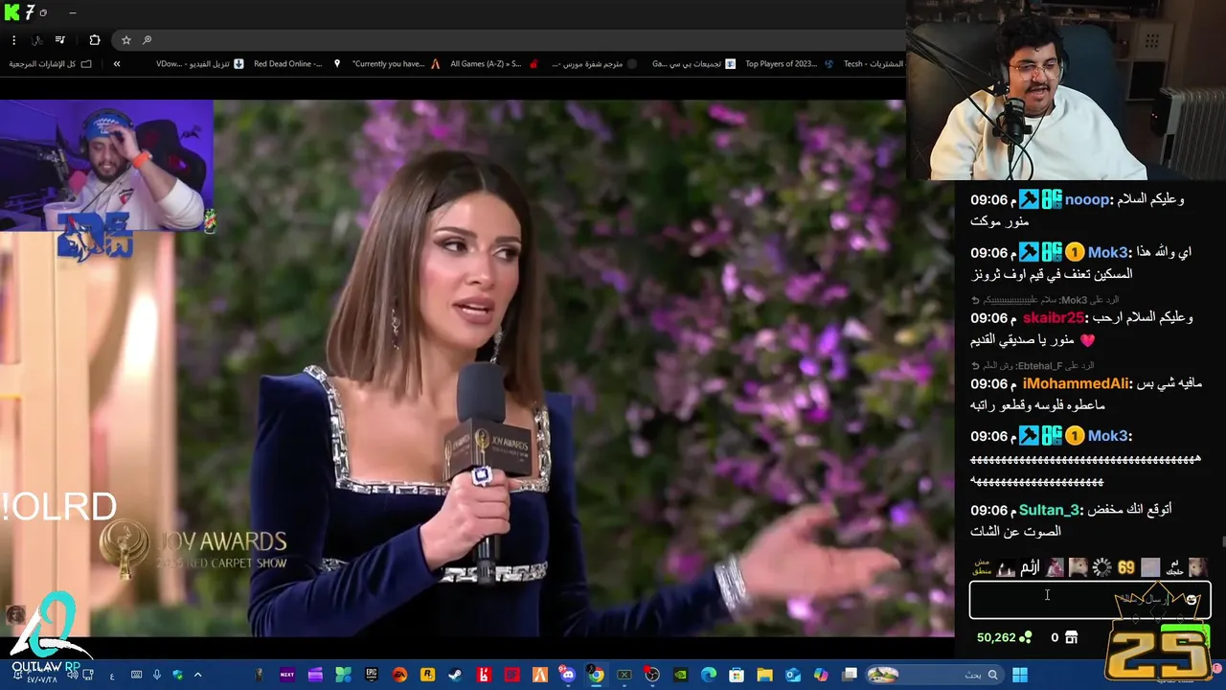The width and height of the screenshot is (1226, 690).
Task: Select the 'لم حلجك' emote
Action: click(x=1174, y=567)
